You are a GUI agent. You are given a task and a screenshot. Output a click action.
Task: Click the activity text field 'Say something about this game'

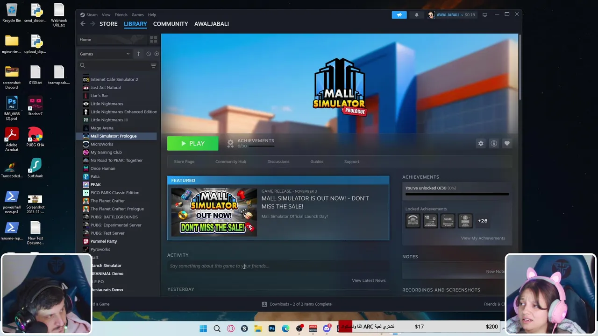point(278,266)
